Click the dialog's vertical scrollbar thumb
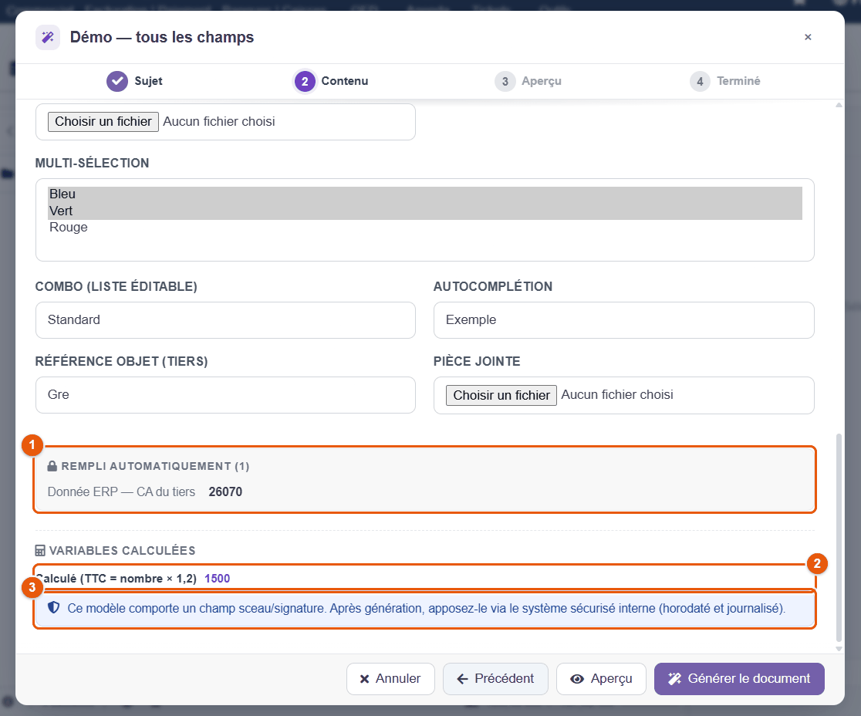Viewport: 861px width, 716px height. pyautogui.click(x=839, y=538)
